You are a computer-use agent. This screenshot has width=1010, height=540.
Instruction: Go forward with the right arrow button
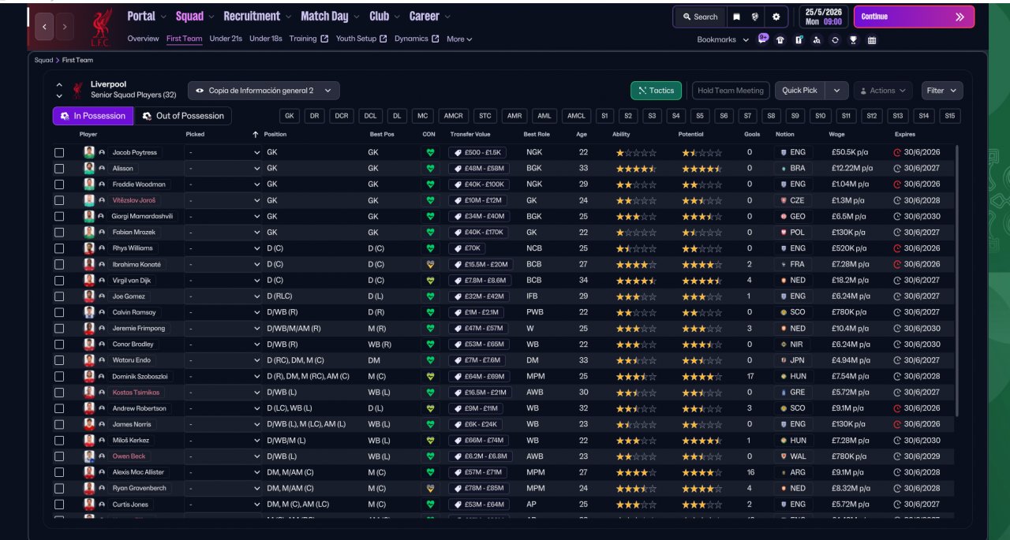coord(65,26)
